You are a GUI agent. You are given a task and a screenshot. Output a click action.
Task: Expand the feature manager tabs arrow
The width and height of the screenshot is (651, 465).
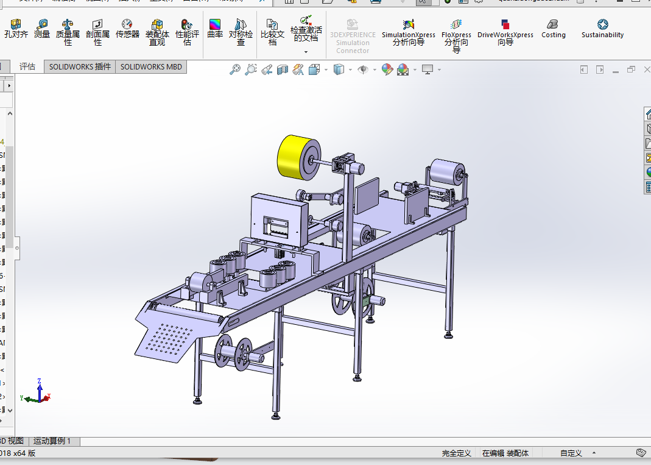(x=9, y=85)
